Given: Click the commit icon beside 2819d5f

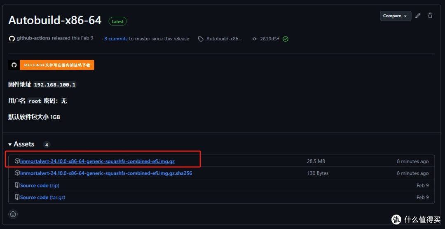Looking at the screenshot, I should 254,39.
